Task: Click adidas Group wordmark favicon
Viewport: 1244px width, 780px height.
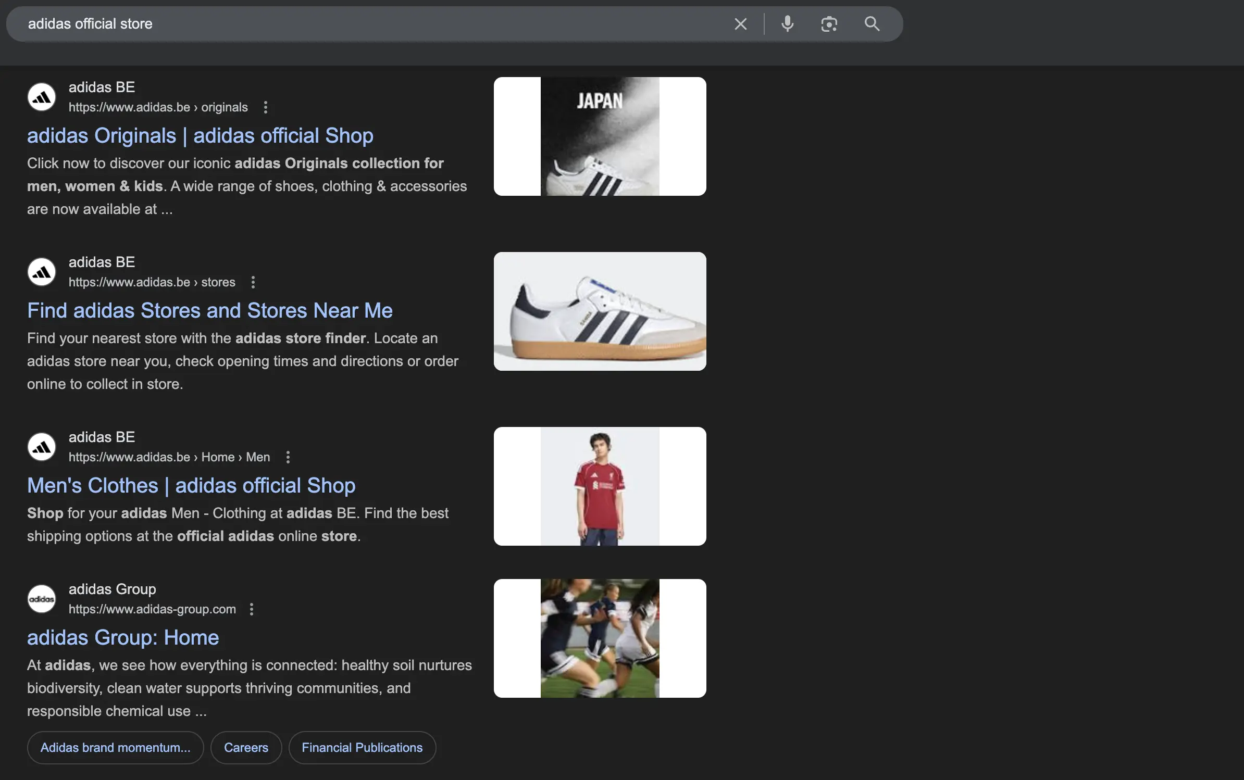Action: pyautogui.click(x=42, y=599)
